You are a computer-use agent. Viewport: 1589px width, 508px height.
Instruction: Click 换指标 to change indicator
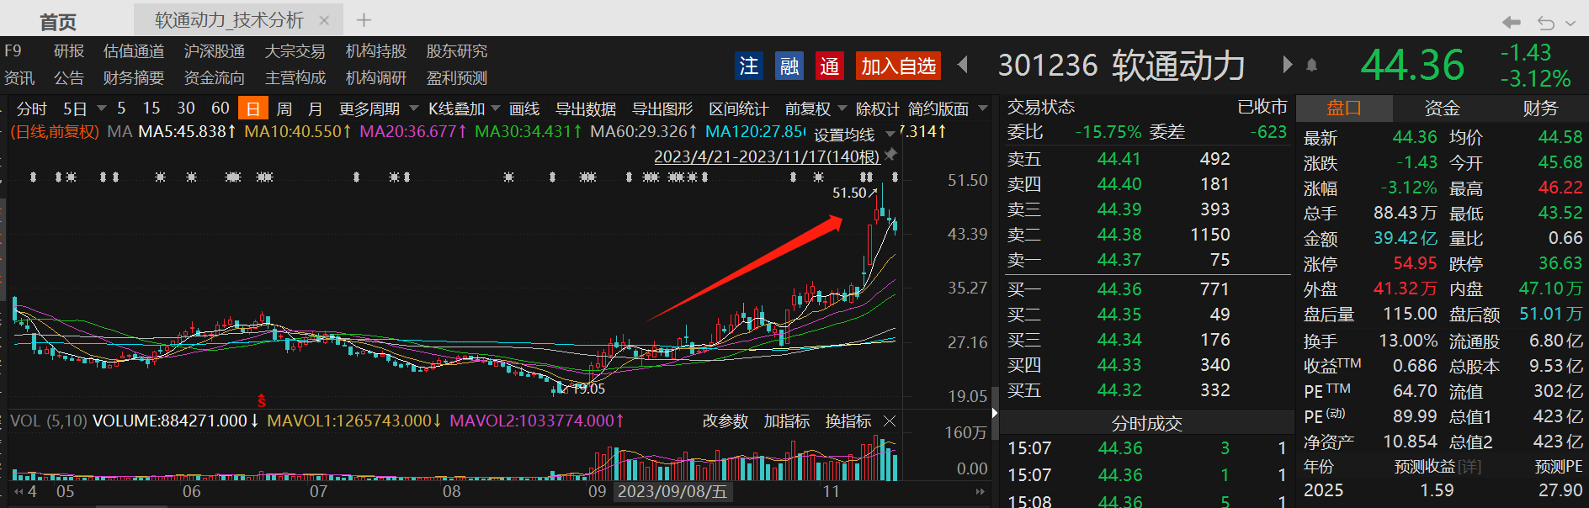pyautogui.click(x=848, y=421)
